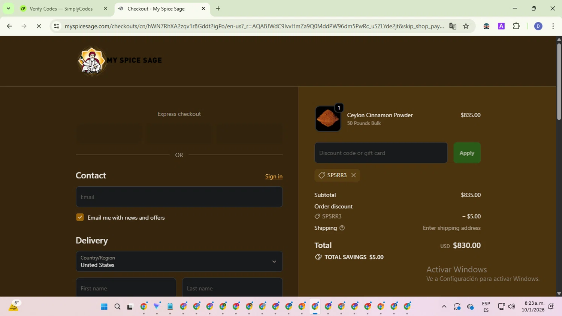Click the Shipping help question mark icon
Screen dimensions: 562x316
(x=342, y=228)
